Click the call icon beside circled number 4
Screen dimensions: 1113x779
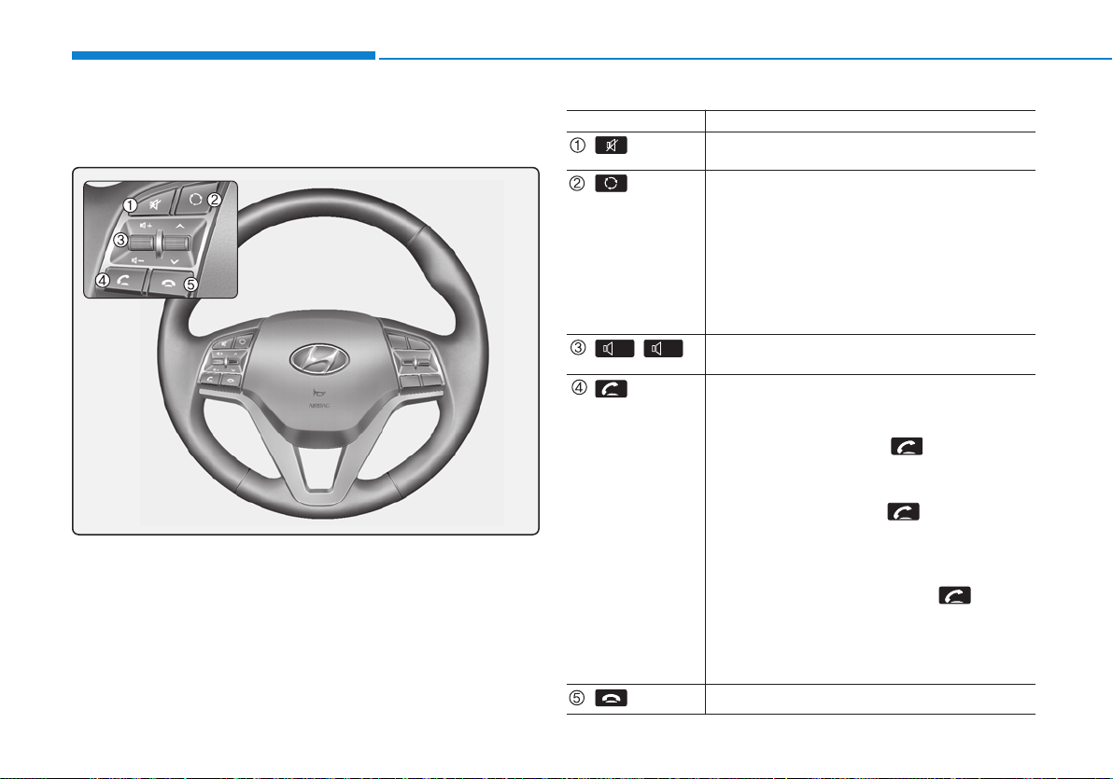pyautogui.click(x=611, y=389)
